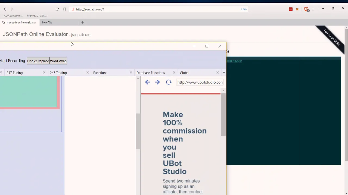Go forward in the Brave browser

pos(12,9)
